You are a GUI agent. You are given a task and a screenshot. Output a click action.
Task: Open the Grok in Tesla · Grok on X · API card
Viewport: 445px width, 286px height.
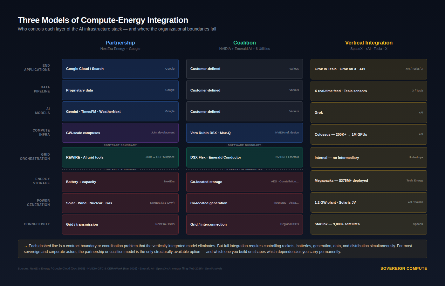tap(369, 69)
